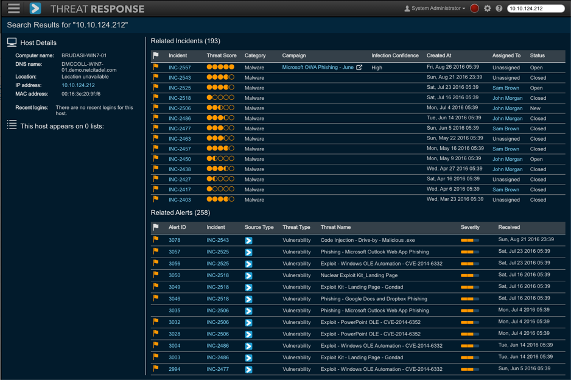The height and width of the screenshot is (380, 571).
Task: Click the Host Details monitor icon
Action: [12, 43]
